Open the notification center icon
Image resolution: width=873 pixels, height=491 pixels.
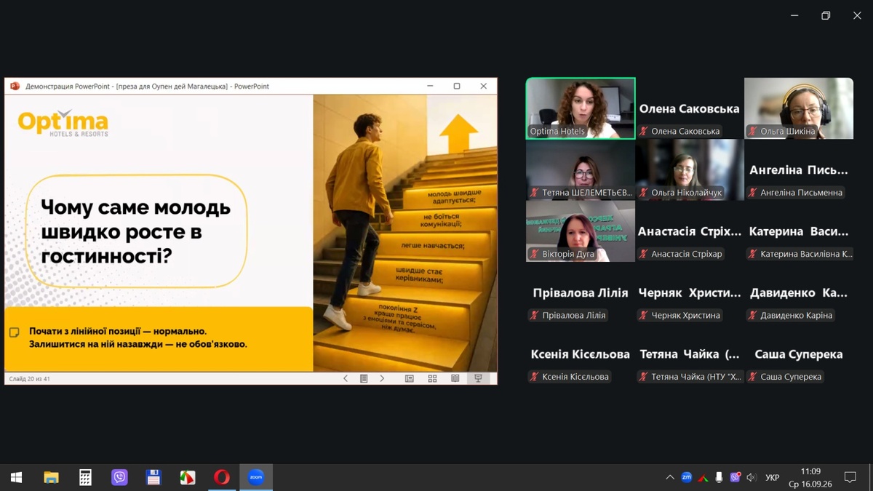coord(850,477)
